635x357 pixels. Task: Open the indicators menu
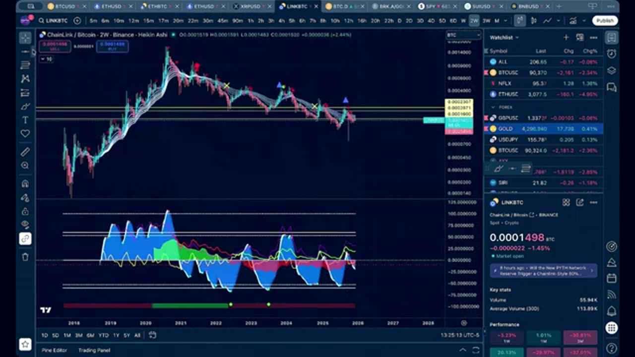click(572, 21)
